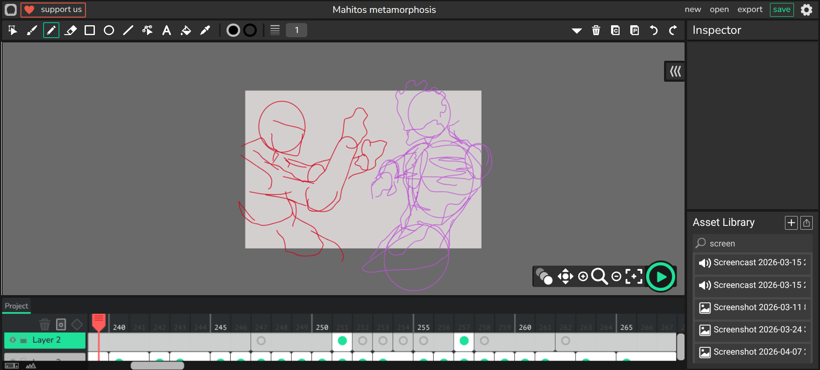
Task: Recenter the canvas view
Action: [x=634, y=277]
